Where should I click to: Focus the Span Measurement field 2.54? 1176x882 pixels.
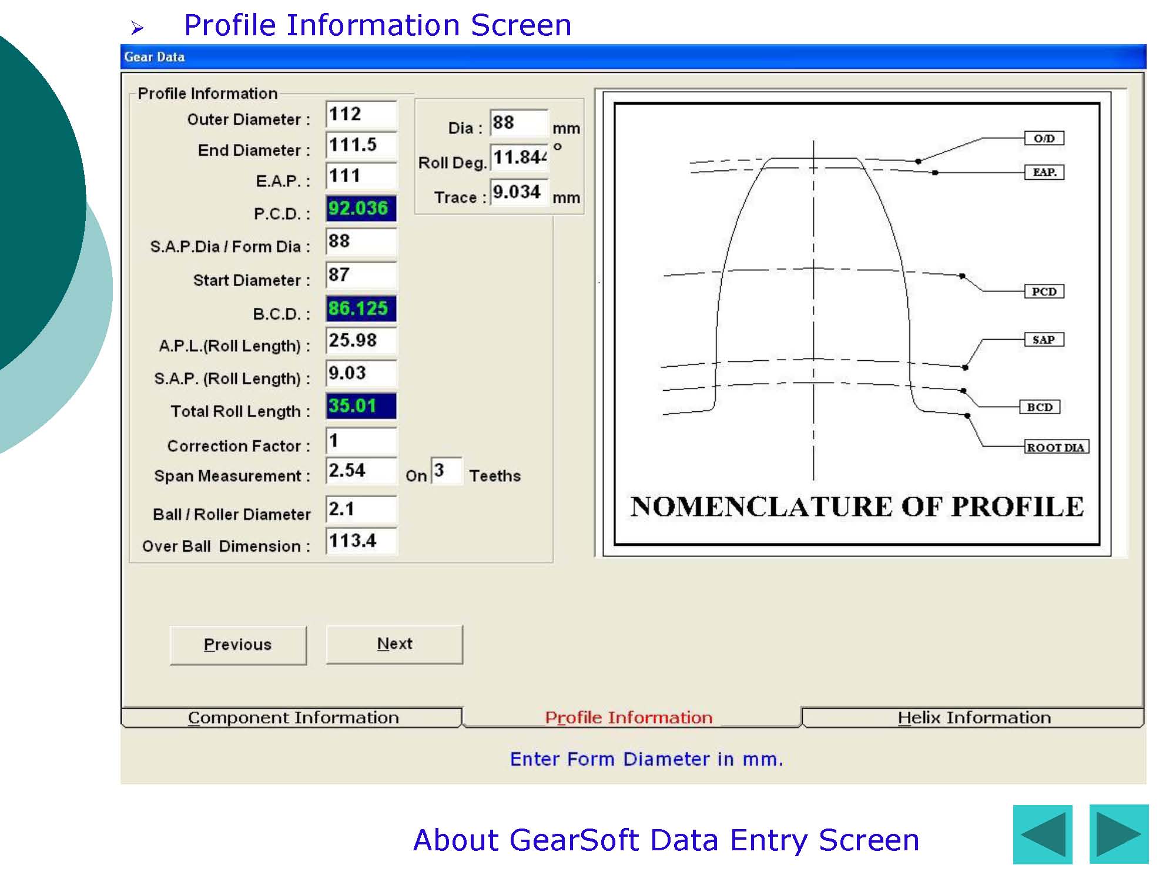pos(361,471)
